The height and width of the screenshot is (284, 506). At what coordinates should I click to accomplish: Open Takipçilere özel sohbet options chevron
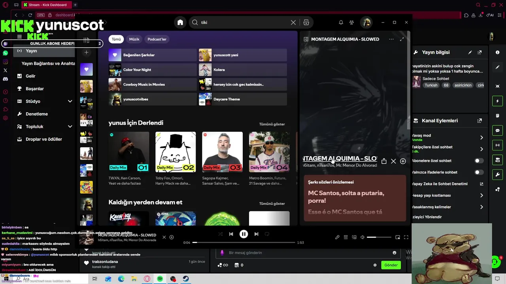(x=481, y=149)
